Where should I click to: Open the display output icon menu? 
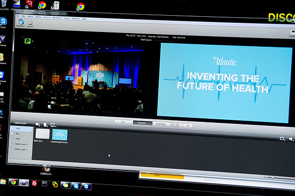[x=283, y=139]
